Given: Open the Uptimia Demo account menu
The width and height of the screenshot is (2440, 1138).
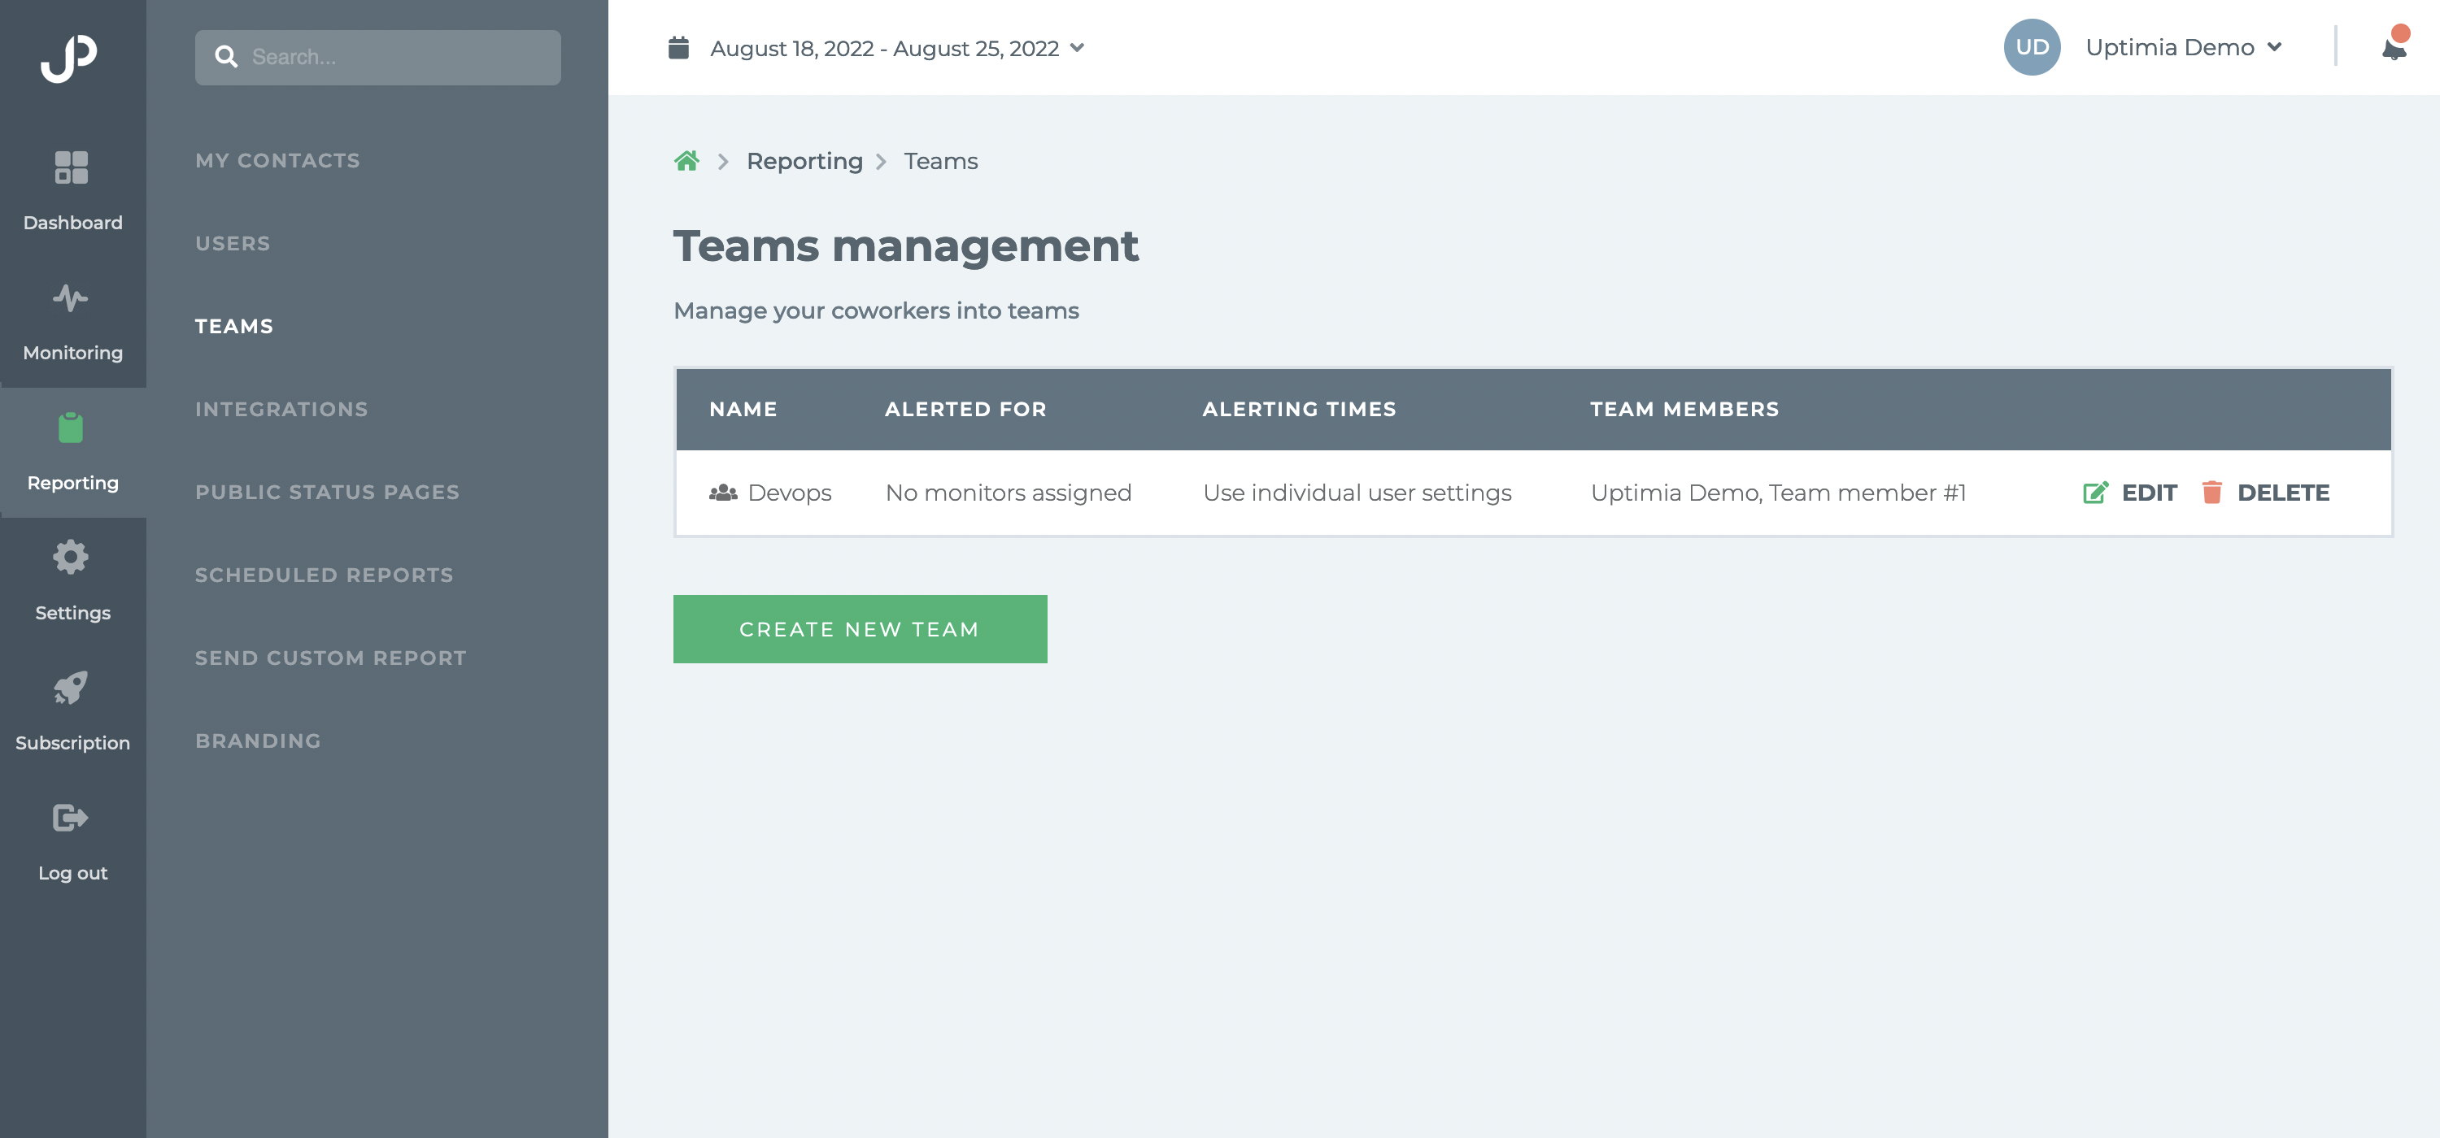Looking at the screenshot, I should (x=2183, y=47).
